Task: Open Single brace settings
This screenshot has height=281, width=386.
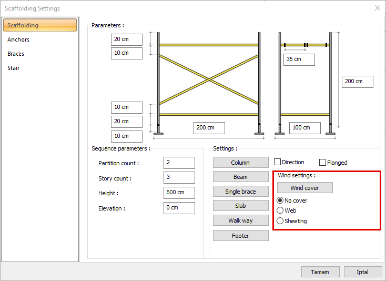Action: pyautogui.click(x=240, y=192)
